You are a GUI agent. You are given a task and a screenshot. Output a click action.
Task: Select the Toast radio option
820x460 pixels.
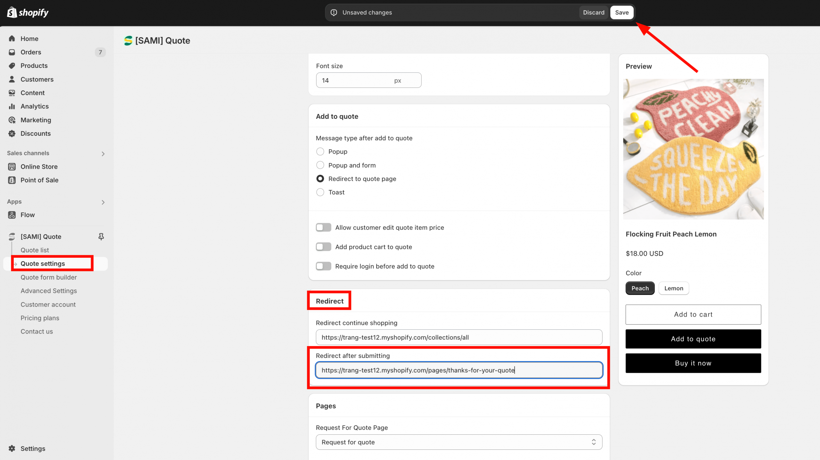320,192
